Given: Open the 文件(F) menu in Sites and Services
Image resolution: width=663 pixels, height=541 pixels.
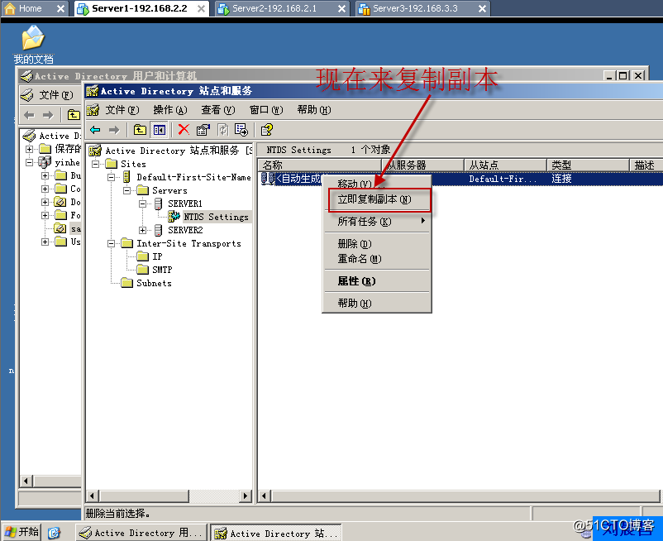Looking at the screenshot, I should 122,110.
